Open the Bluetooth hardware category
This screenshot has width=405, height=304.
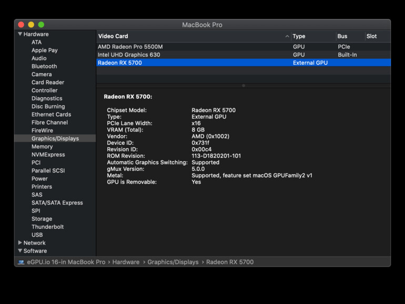tap(44, 66)
